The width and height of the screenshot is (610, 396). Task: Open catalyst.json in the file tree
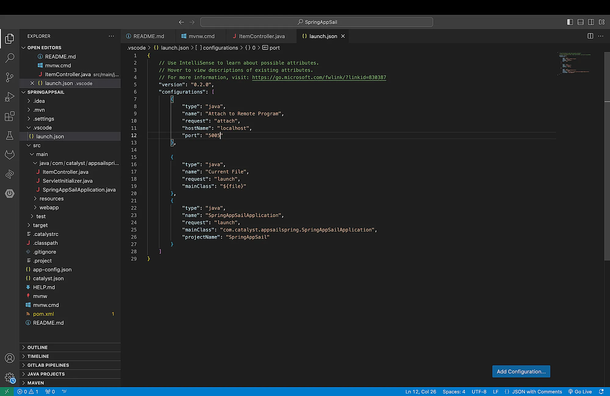click(70, 278)
